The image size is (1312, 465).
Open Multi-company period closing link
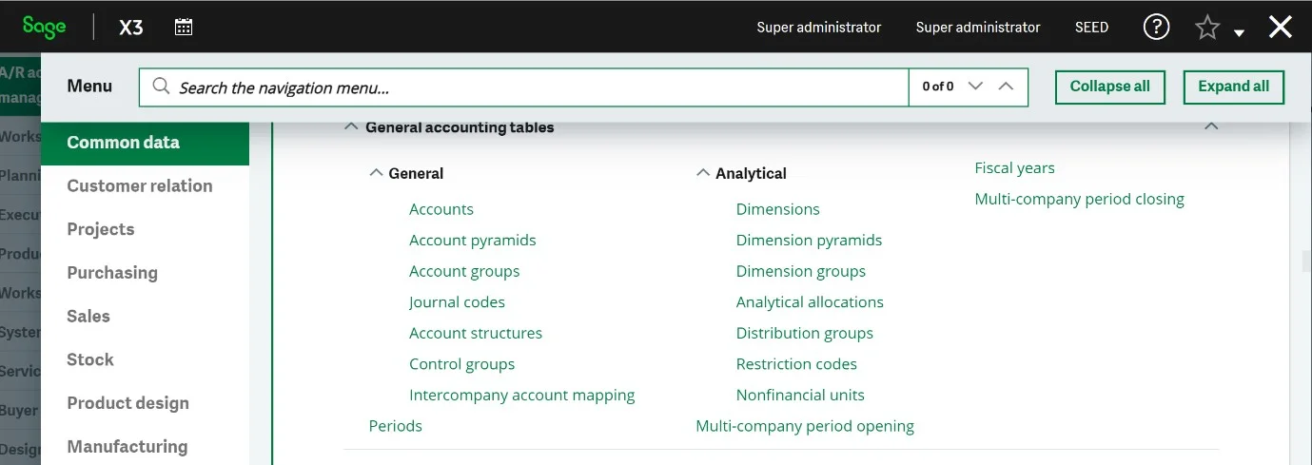pyautogui.click(x=1079, y=200)
